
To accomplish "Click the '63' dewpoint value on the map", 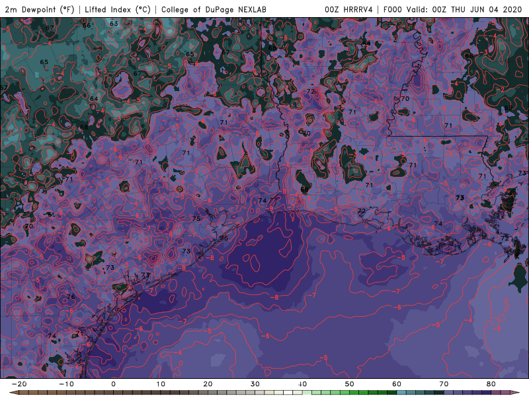I will pyautogui.click(x=114, y=24).
